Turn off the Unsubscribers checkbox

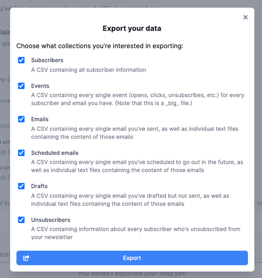(21, 220)
